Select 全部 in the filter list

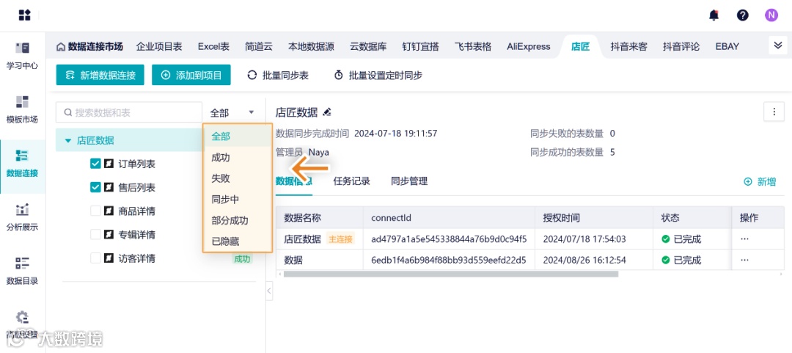pyautogui.click(x=238, y=136)
